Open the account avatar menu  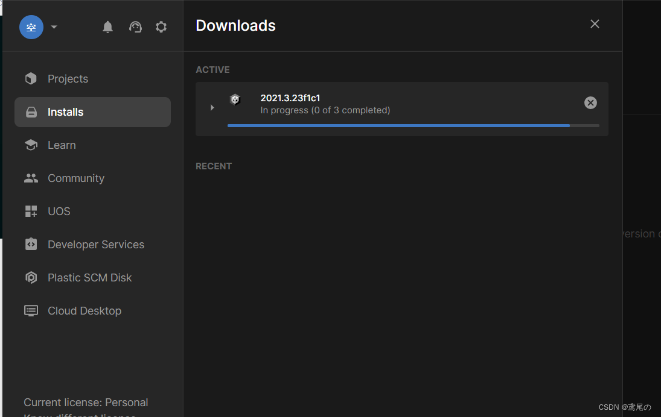click(31, 27)
